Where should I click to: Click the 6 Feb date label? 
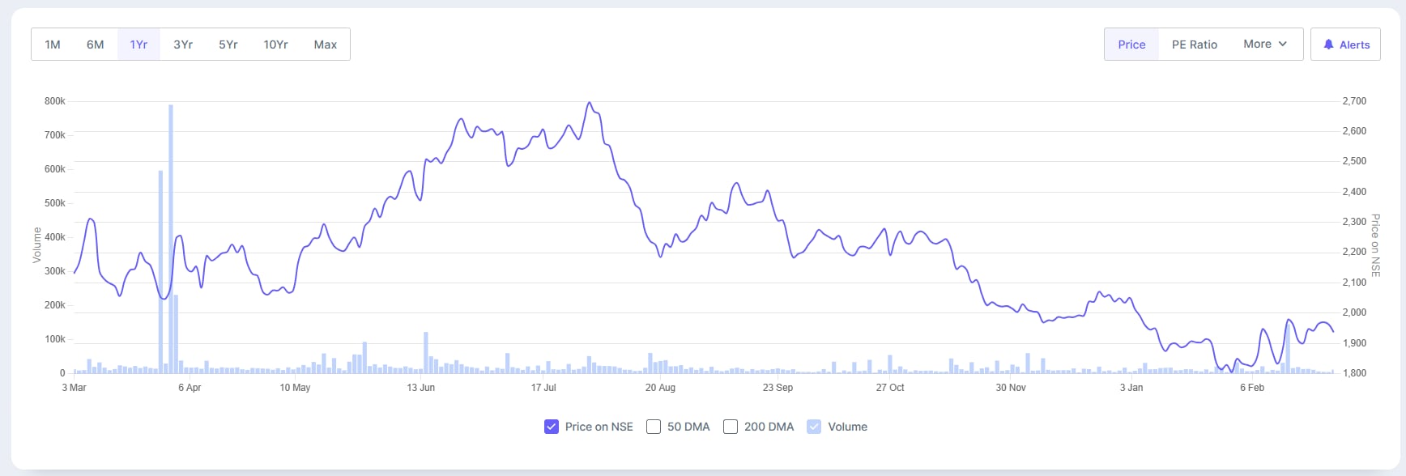pos(1251,388)
